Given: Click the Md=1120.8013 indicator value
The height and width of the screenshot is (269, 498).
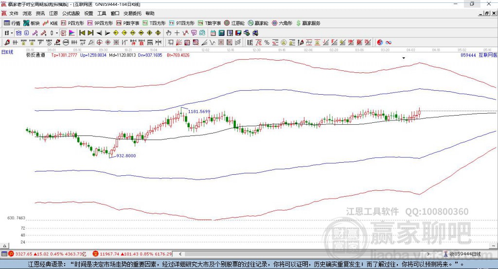Looking at the screenshot, I should click(122, 55).
